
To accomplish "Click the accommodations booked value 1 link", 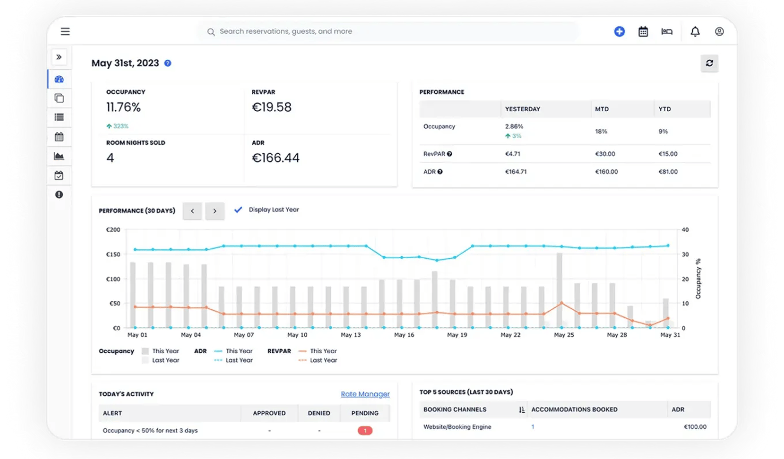I will pyautogui.click(x=533, y=427).
